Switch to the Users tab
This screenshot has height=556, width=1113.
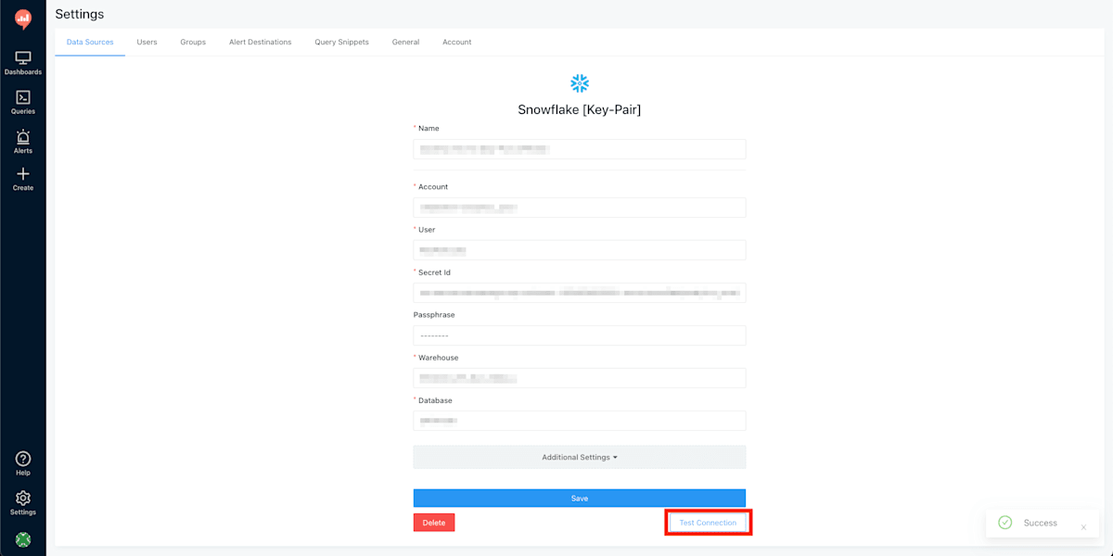pyautogui.click(x=147, y=42)
